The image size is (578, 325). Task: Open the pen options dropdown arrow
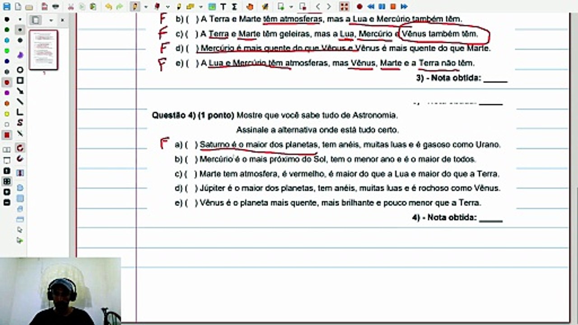tap(145, 7)
